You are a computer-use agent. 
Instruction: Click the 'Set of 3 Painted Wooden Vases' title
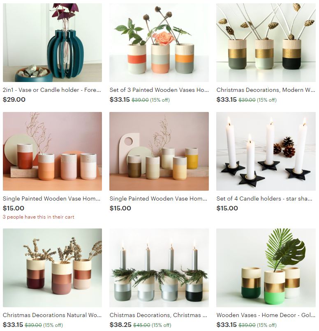pyautogui.click(x=159, y=90)
